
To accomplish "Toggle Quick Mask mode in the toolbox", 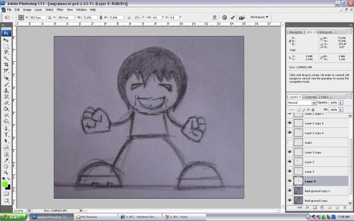I will [6, 194].
